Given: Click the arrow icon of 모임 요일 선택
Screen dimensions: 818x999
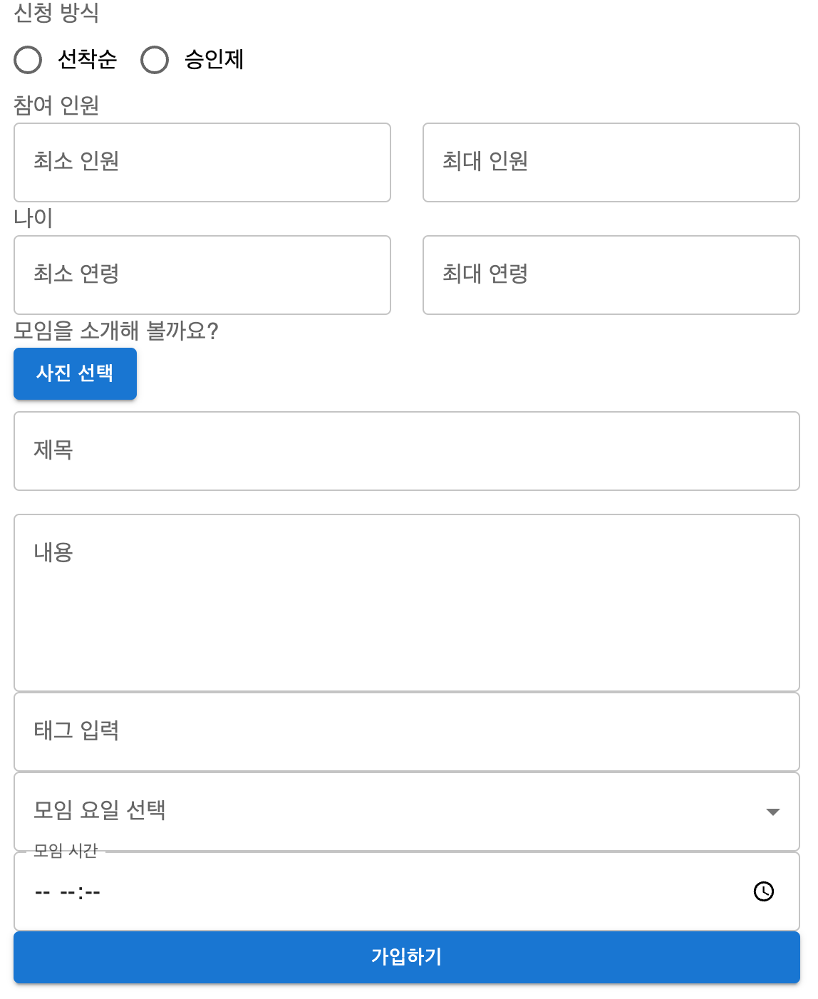Looking at the screenshot, I should coord(772,812).
